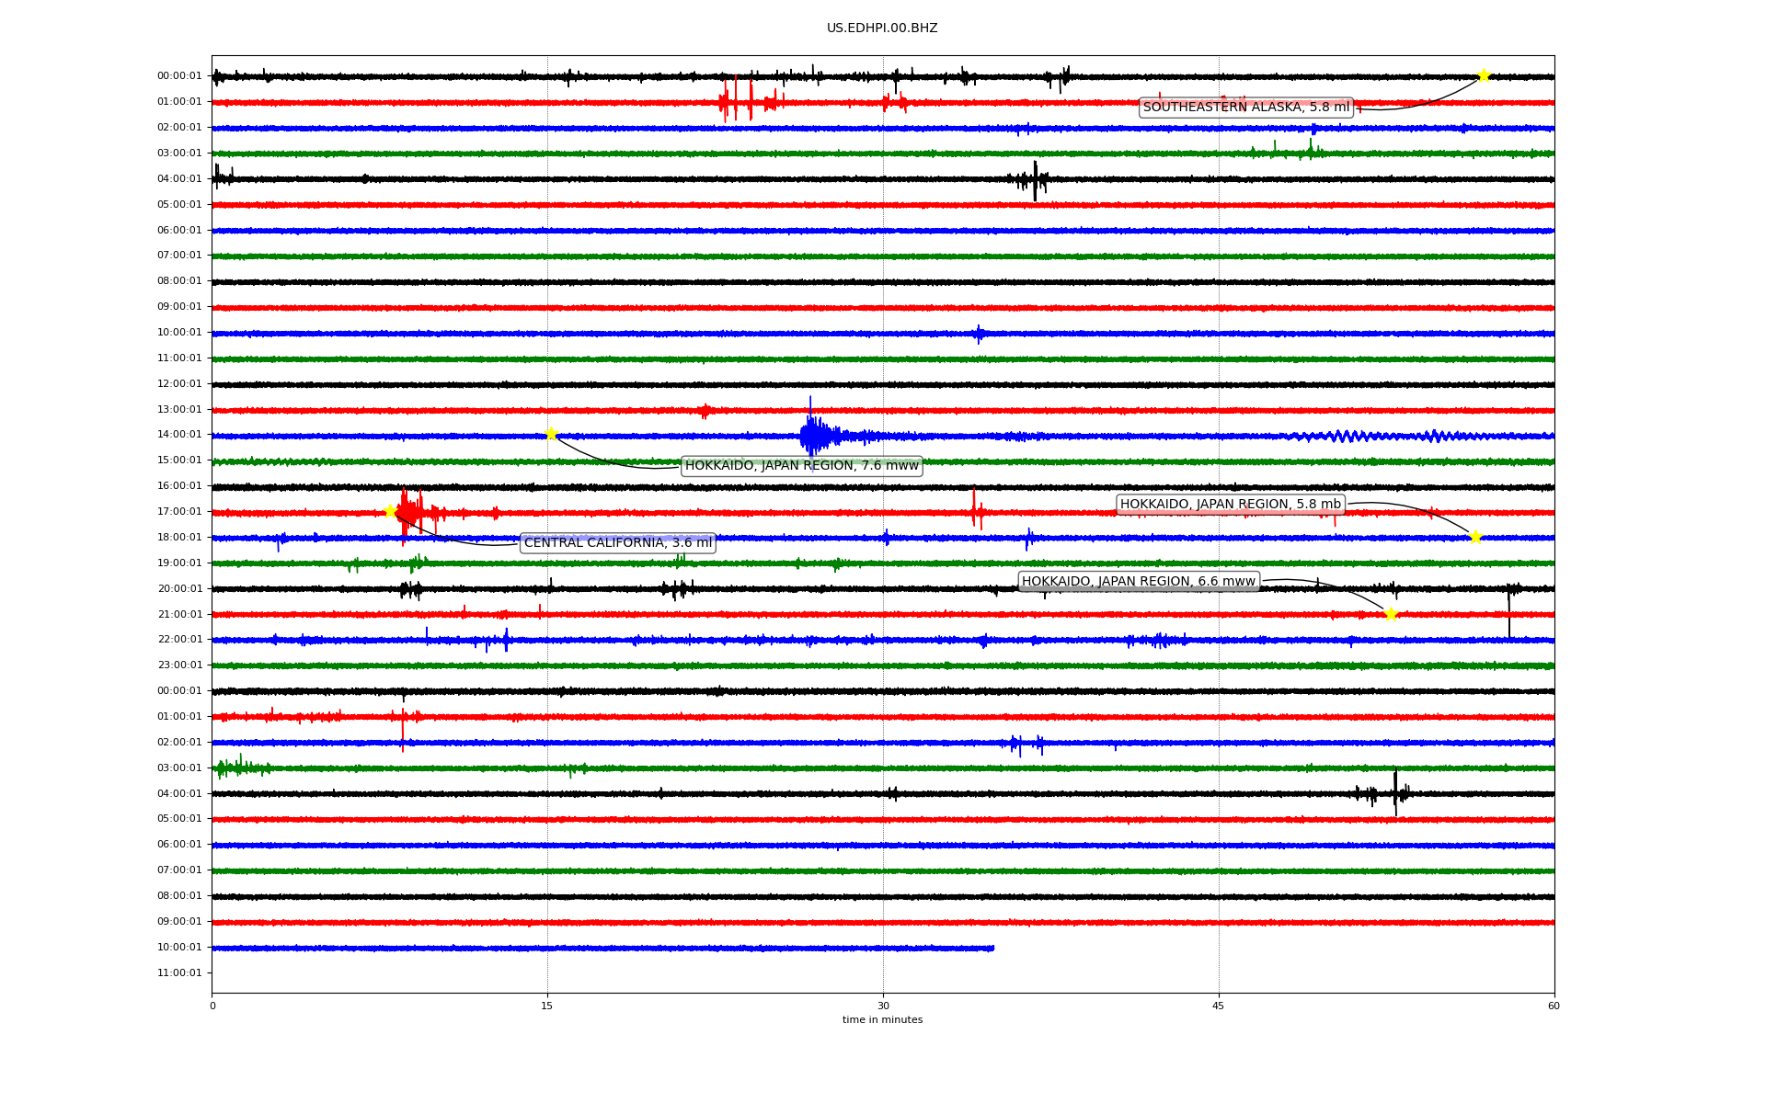Click the Central California event star marker

click(x=390, y=511)
